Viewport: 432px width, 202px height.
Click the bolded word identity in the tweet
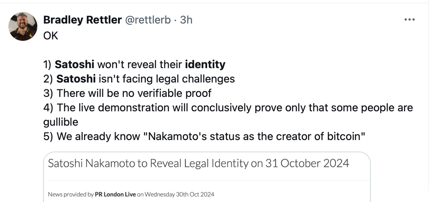pos(204,64)
